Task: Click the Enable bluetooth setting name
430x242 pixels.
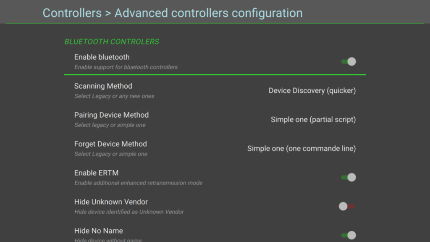Action: pyautogui.click(x=102, y=57)
